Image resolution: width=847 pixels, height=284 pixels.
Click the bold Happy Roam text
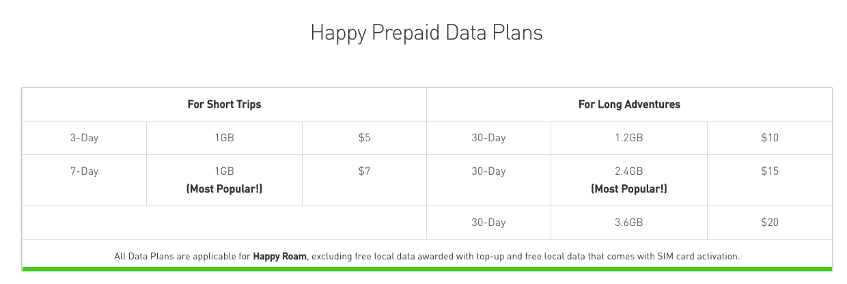click(280, 257)
